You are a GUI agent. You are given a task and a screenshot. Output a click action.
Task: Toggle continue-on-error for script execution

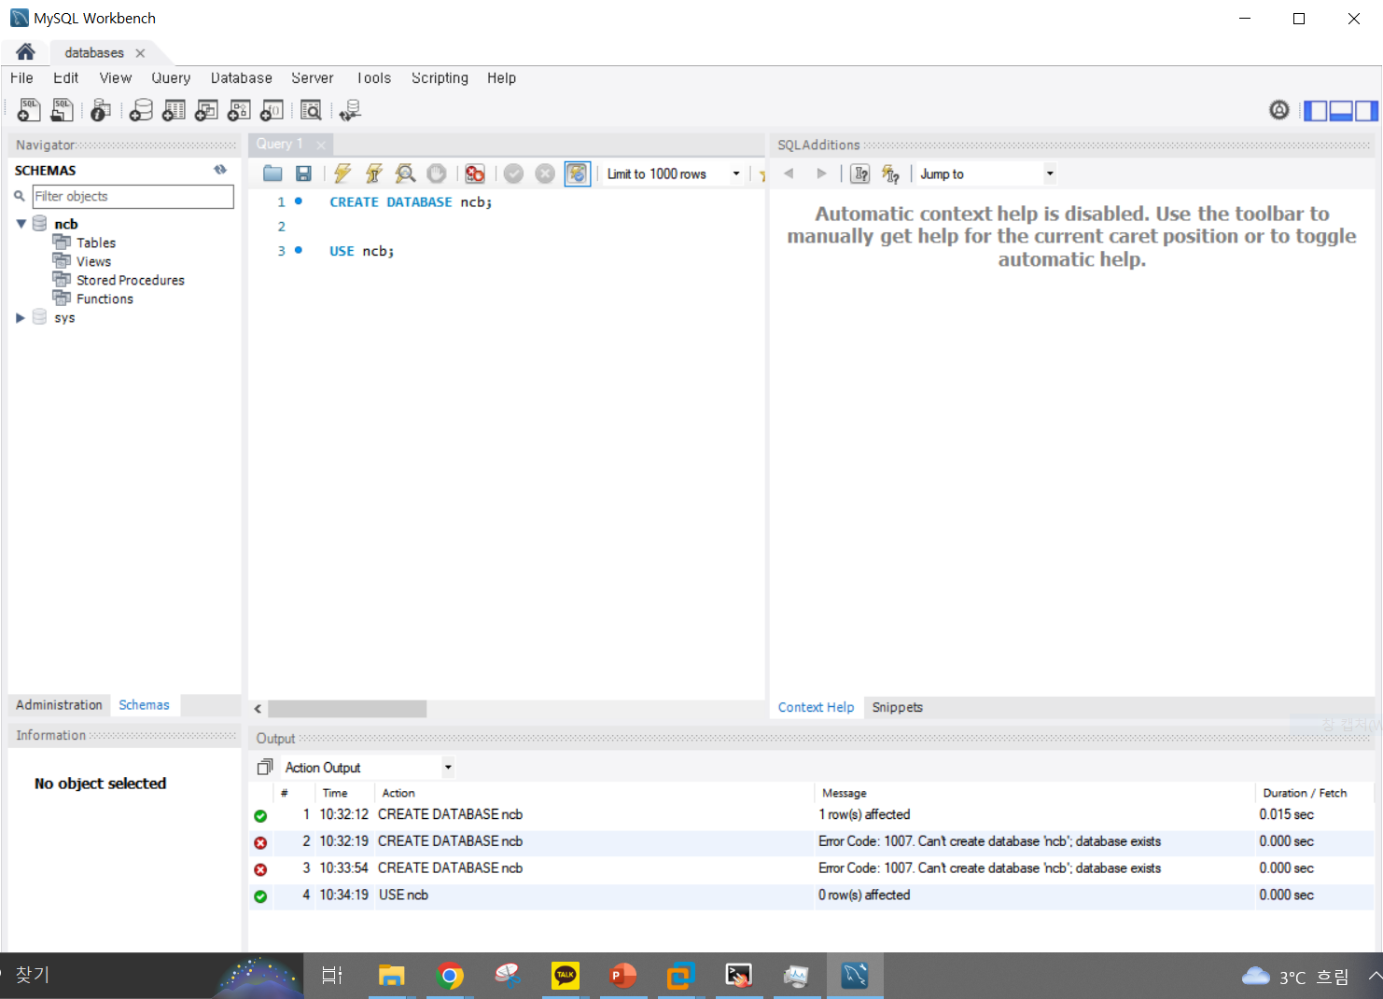[475, 173]
